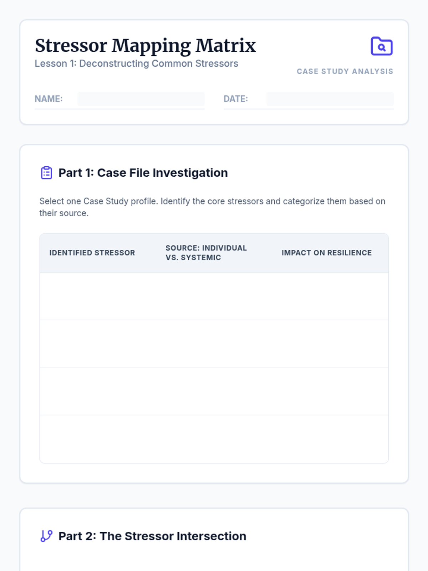Screen dimensions: 428x571
Task: Click first row cell under Source column
Action: point(214,296)
